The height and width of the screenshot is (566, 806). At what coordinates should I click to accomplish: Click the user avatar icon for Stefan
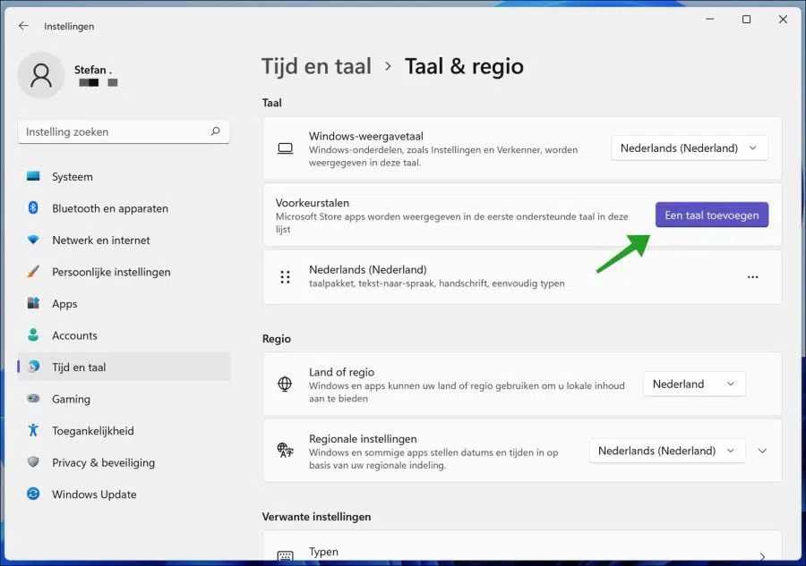pyautogui.click(x=41, y=75)
